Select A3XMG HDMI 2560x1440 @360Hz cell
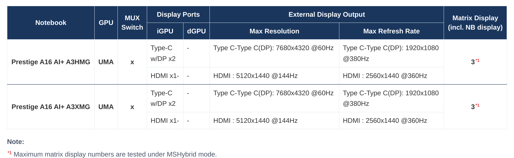Image resolution: width=514 pixels, height=158 pixels. click(392, 120)
